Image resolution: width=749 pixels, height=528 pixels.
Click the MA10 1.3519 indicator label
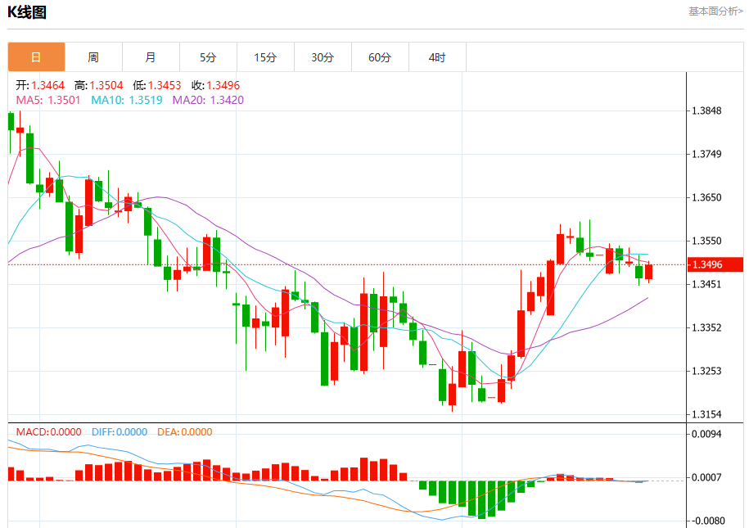(127, 100)
